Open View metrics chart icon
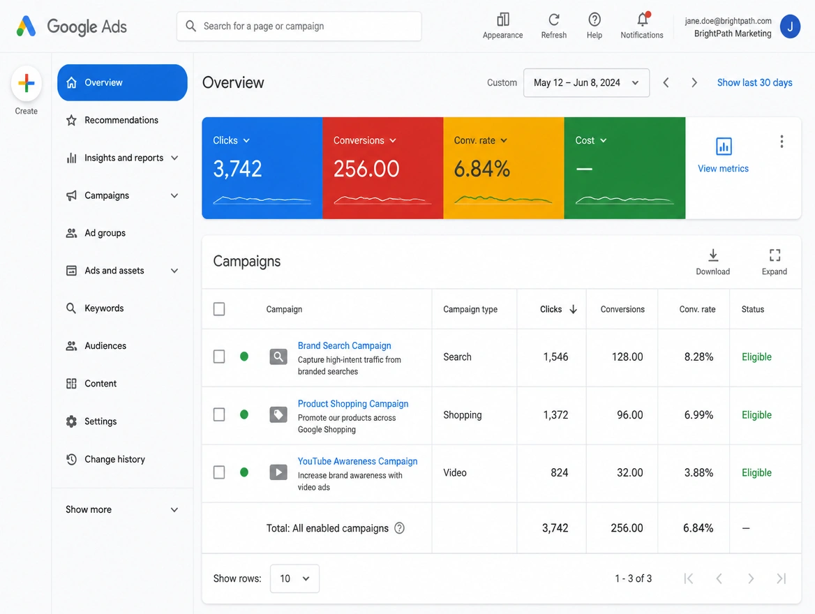 tap(724, 147)
